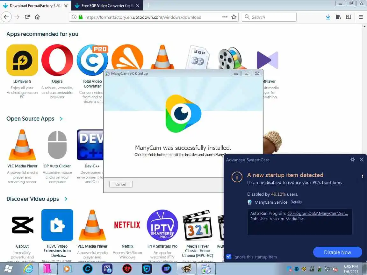Open Windows Start button
Image resolution: width=367 pixels, height=275 pixels.
click(x=8, y=269)
